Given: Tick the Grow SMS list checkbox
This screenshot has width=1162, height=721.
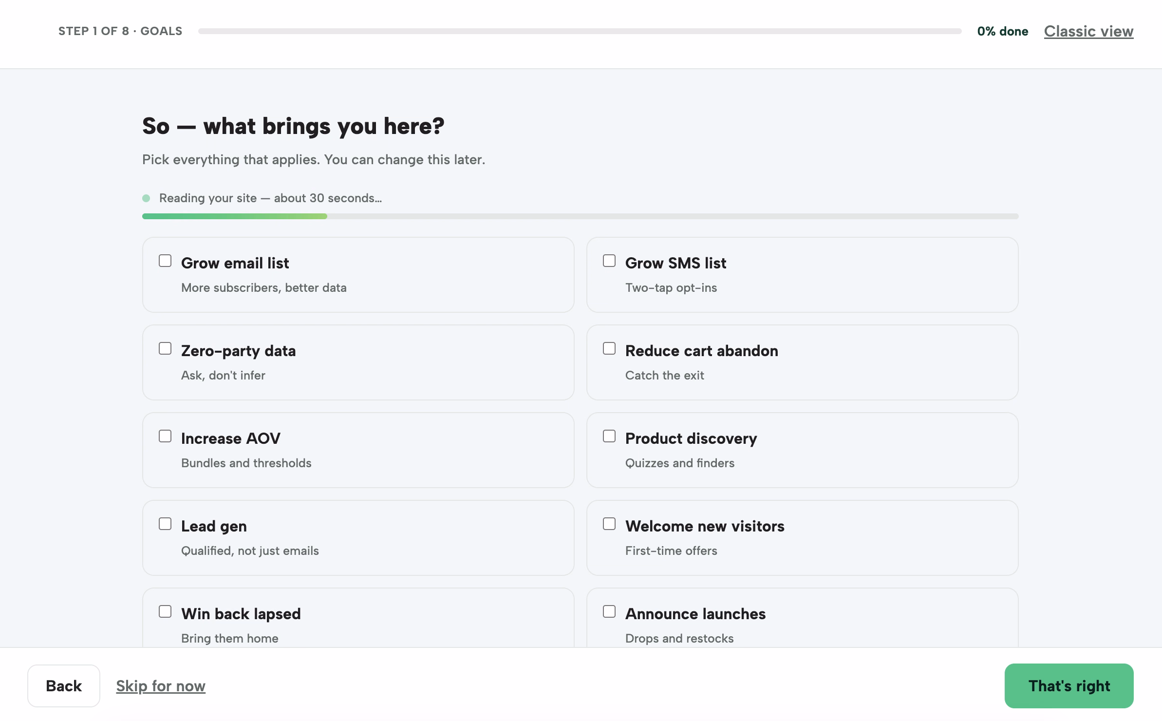Looking at the screenshot, I should pos(609,261).
